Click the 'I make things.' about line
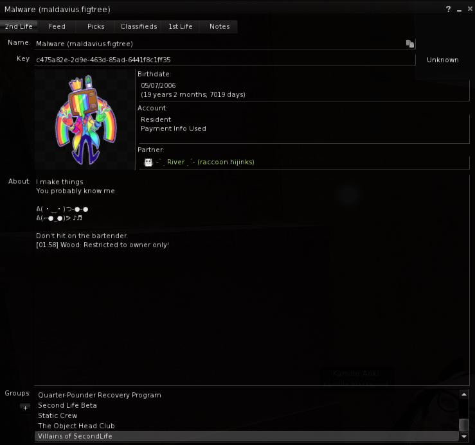This screenshot has height=445, width=475. tap(60, 182)
